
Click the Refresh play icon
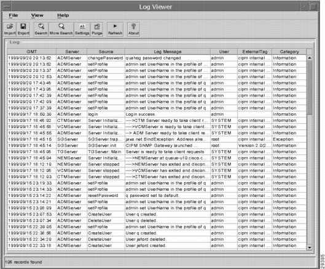tap(116, 30)
